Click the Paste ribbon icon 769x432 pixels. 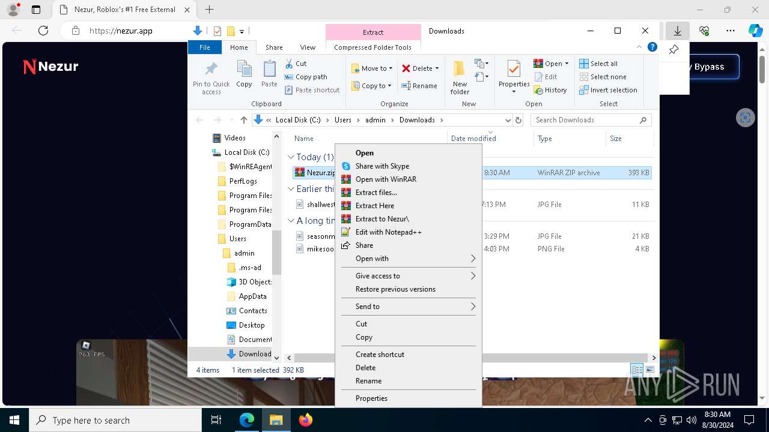tap(269, 68)
